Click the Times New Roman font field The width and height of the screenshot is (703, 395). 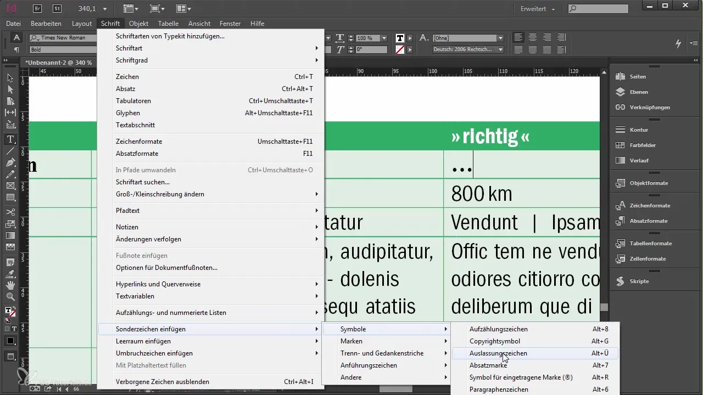[63, 38]
